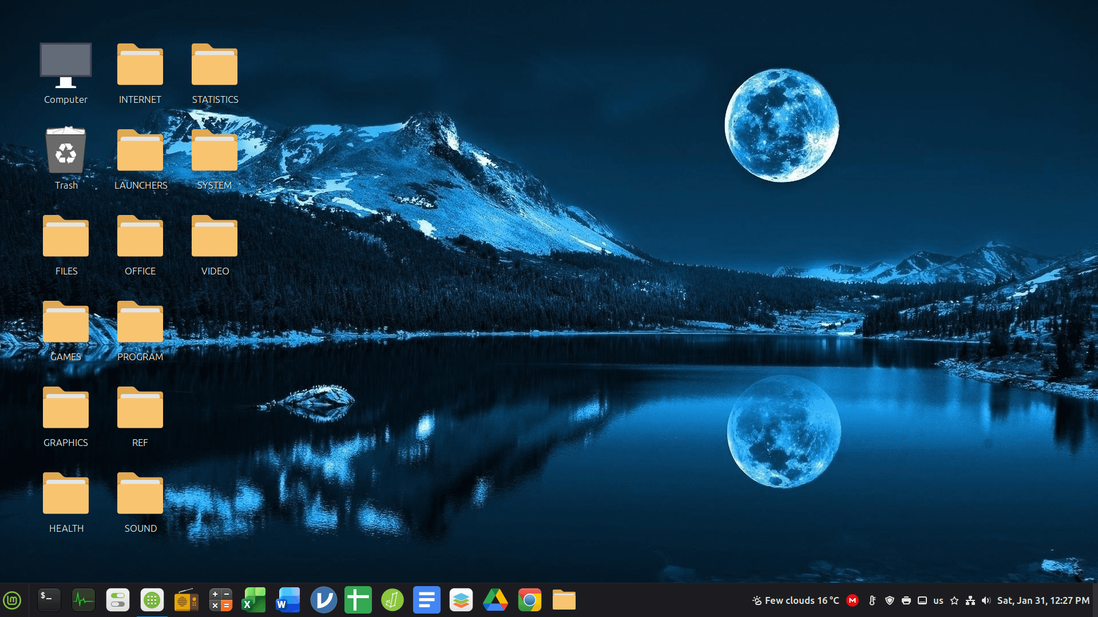Open the GAMES desktop folder
Viewport: 1098px width, 617px height.
(65, 323)
